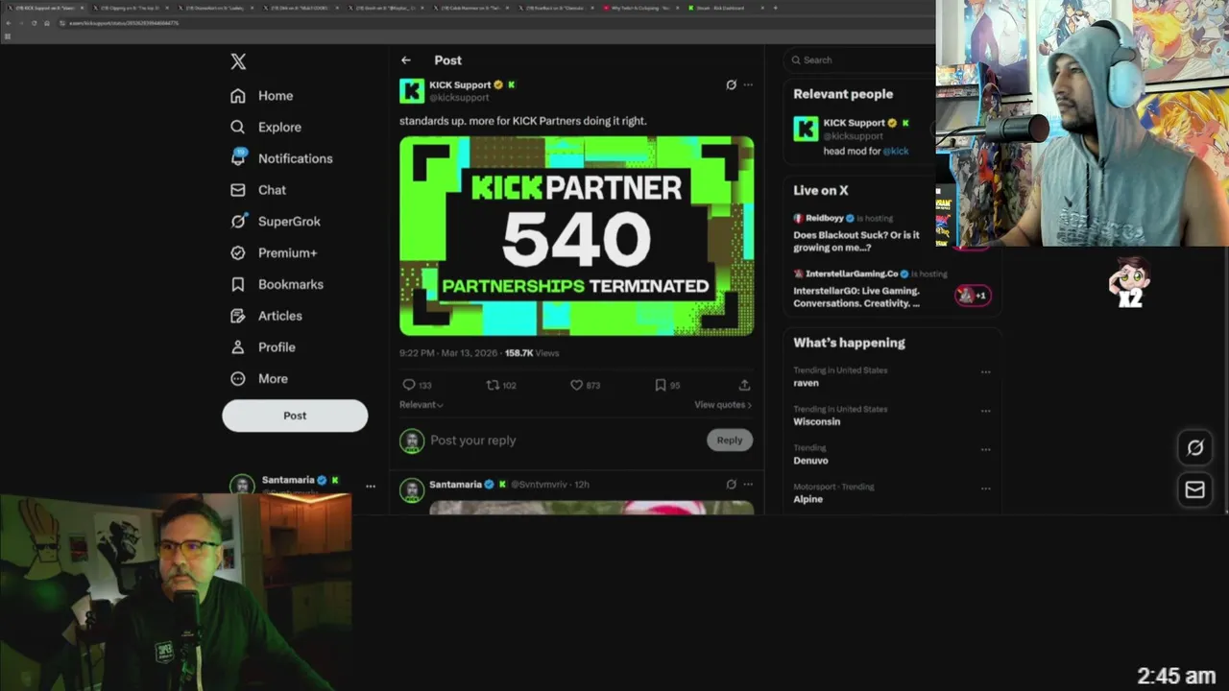This screenshot has width=1229, height=691.
Task: Open the trending topic Alpine
Action: 807,499
